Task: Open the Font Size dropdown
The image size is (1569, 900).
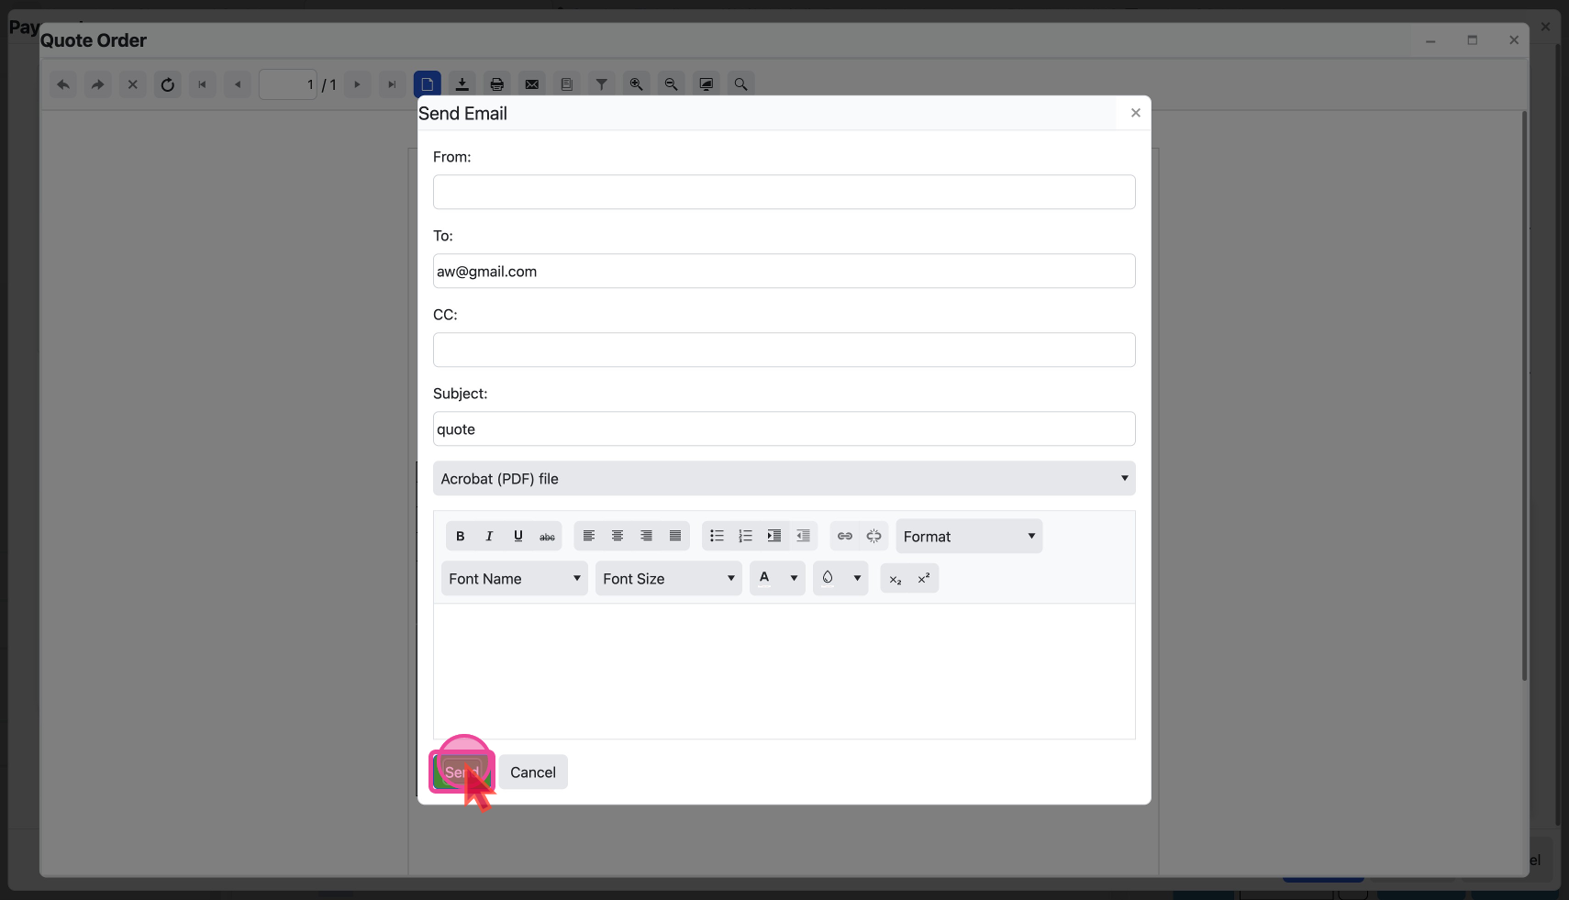Action: (668, 578)
